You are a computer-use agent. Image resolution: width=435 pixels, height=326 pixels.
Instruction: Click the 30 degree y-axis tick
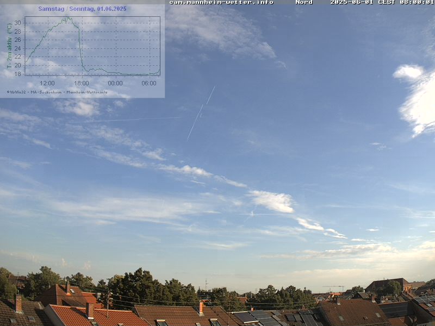(x=17, y=23)
